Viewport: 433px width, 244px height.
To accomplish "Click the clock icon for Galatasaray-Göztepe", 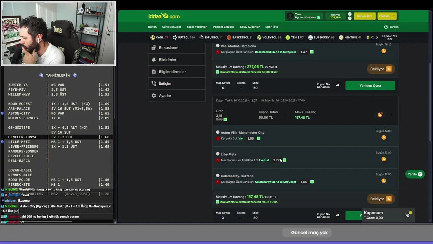I will (x=384, y=181).
